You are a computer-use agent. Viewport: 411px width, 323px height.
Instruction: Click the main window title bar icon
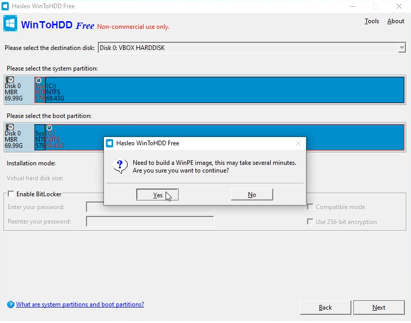pyautogui.click(x=5, y=6)
